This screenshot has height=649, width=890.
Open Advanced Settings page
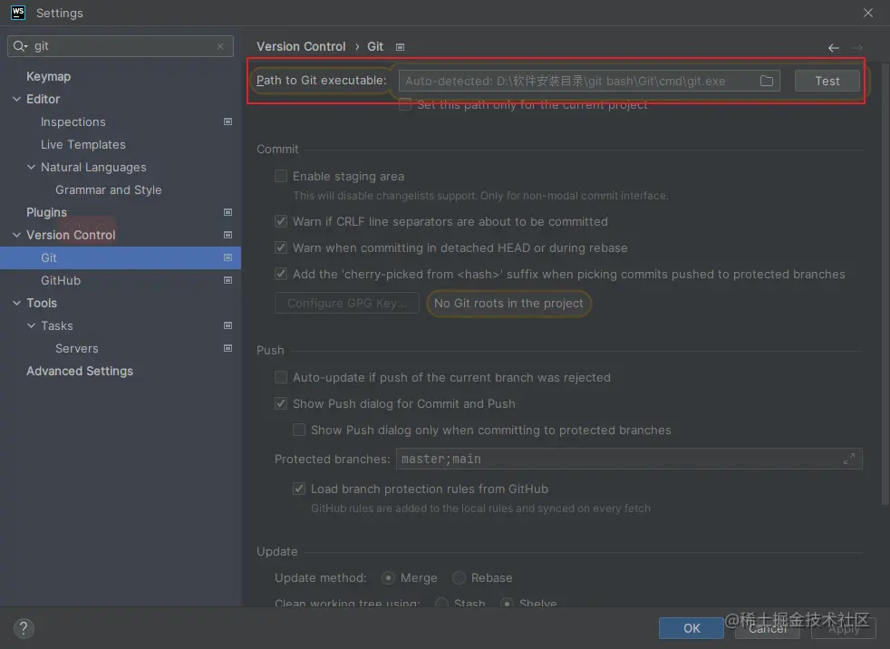(80, 372)
